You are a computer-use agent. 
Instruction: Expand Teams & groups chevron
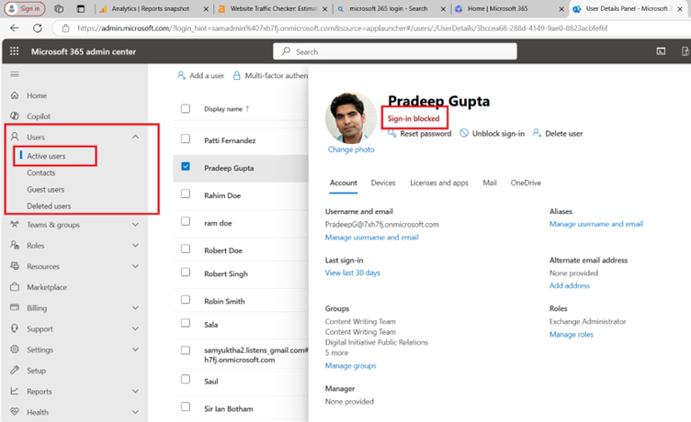pyautogui.click(x=135, y=225)
